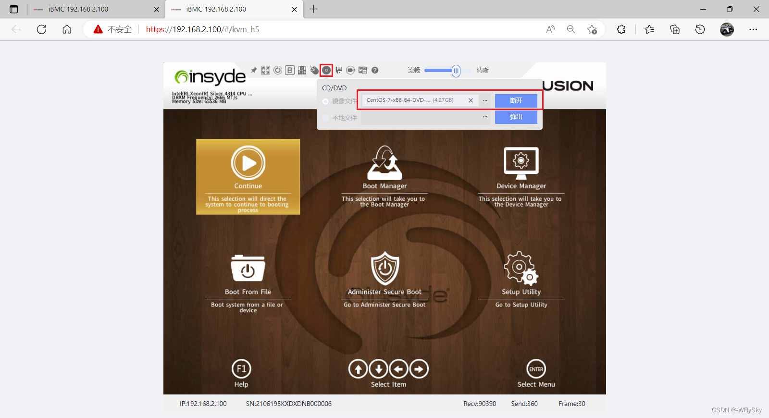Open the tab actions menu icon
The image size is (769, 418).
pos(13,9)
